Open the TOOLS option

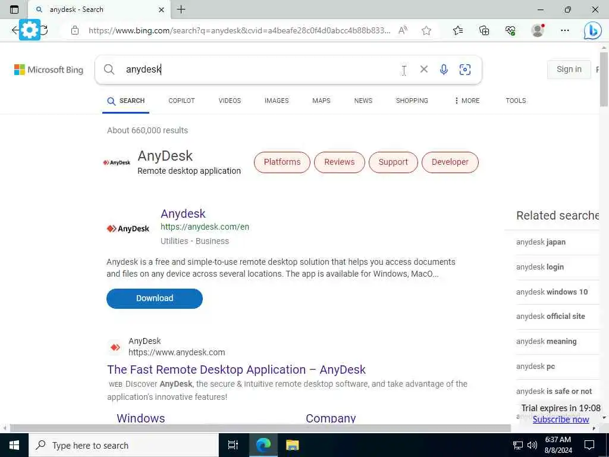[516, 101]
